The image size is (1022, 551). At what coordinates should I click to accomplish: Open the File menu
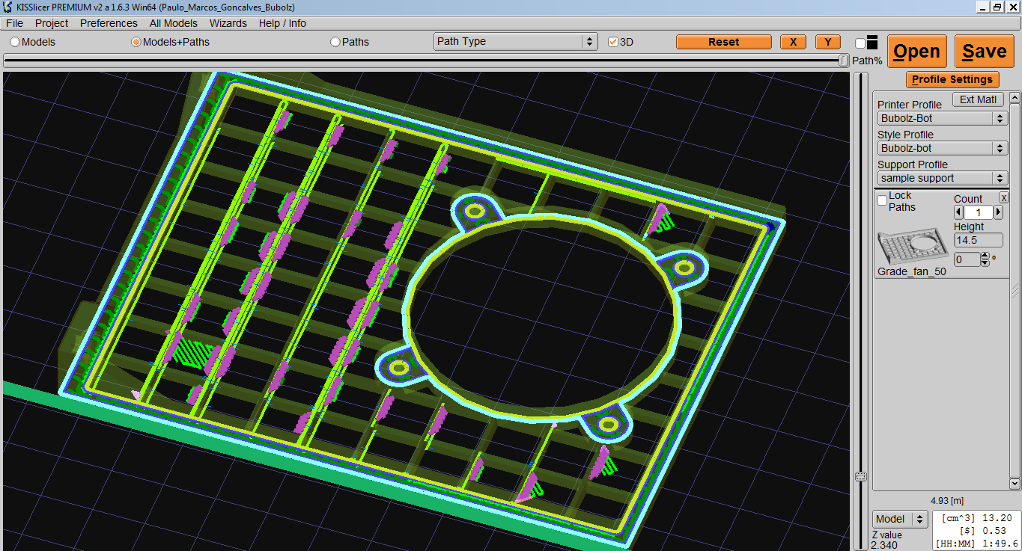click(x=14, y=23)
